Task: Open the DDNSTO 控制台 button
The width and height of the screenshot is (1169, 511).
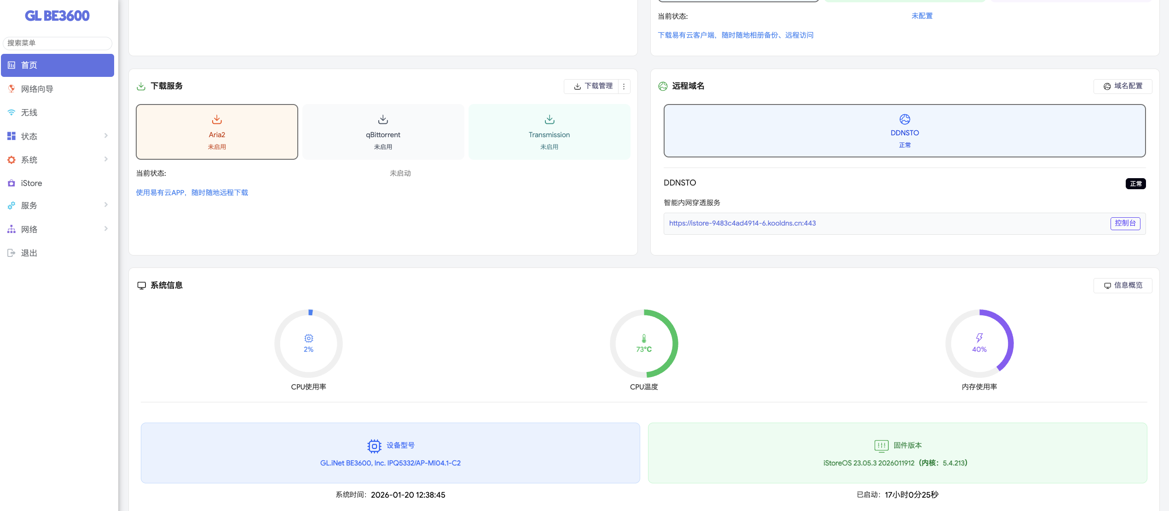Action: coord(1125,223)
